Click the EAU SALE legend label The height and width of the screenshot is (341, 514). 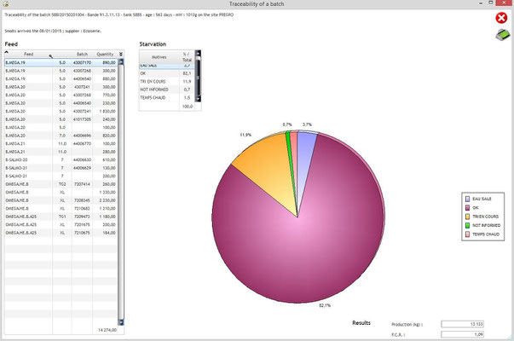pyautogui.click(x=482, y=199)
